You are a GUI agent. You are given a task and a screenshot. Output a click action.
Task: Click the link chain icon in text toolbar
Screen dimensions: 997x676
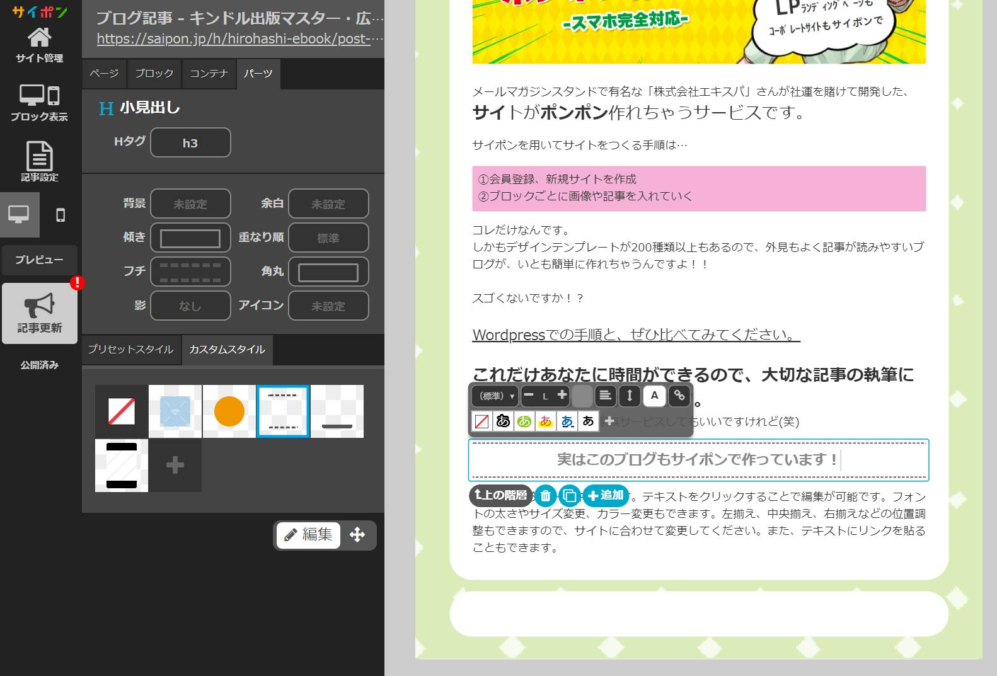click(x=679, y=396)
